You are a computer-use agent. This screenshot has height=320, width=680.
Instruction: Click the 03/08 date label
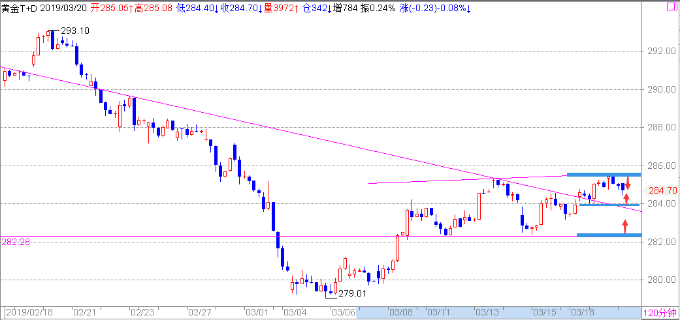[x=400, y=312]
